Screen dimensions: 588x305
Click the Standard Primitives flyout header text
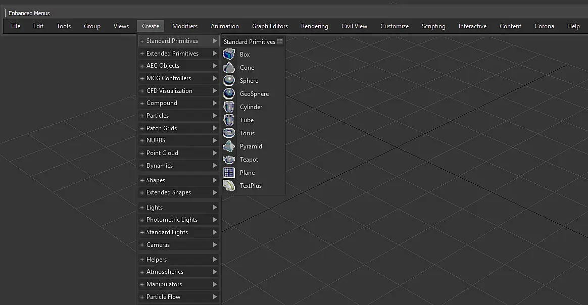click(250, 41)
